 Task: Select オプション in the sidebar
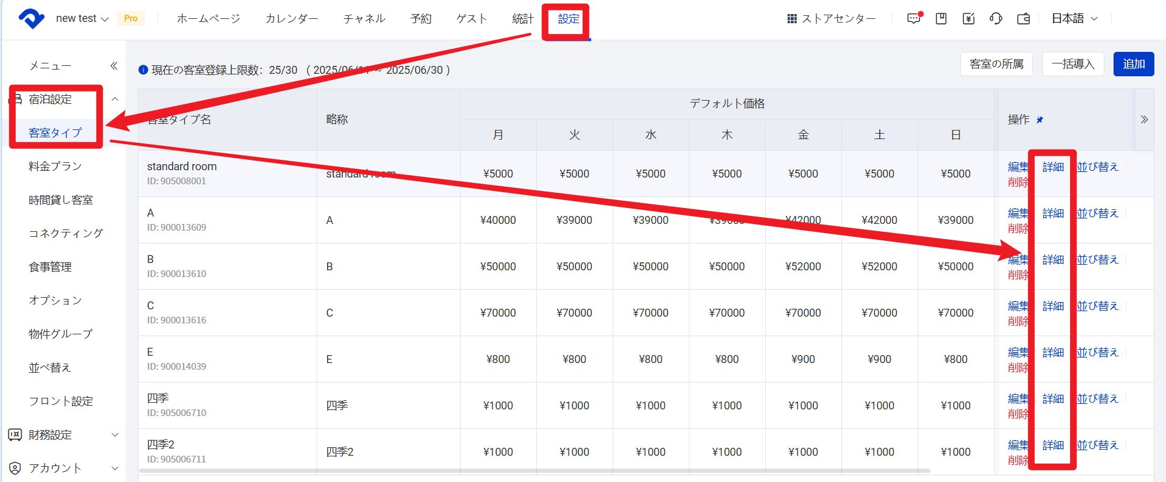point(55,300)
